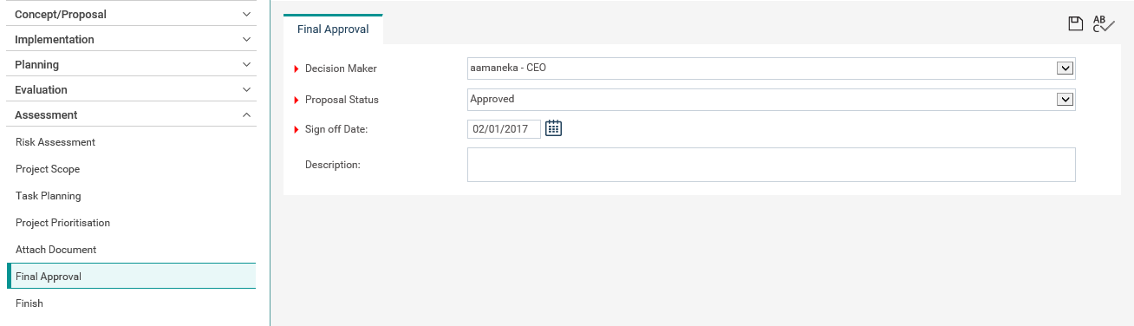Collapse the Assessment section
Viewport: 1134px width, 326px height.
[131, 114]
